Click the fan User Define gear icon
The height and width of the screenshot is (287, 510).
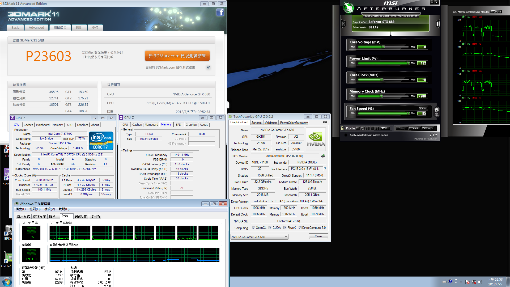click(x=436, y=111)
